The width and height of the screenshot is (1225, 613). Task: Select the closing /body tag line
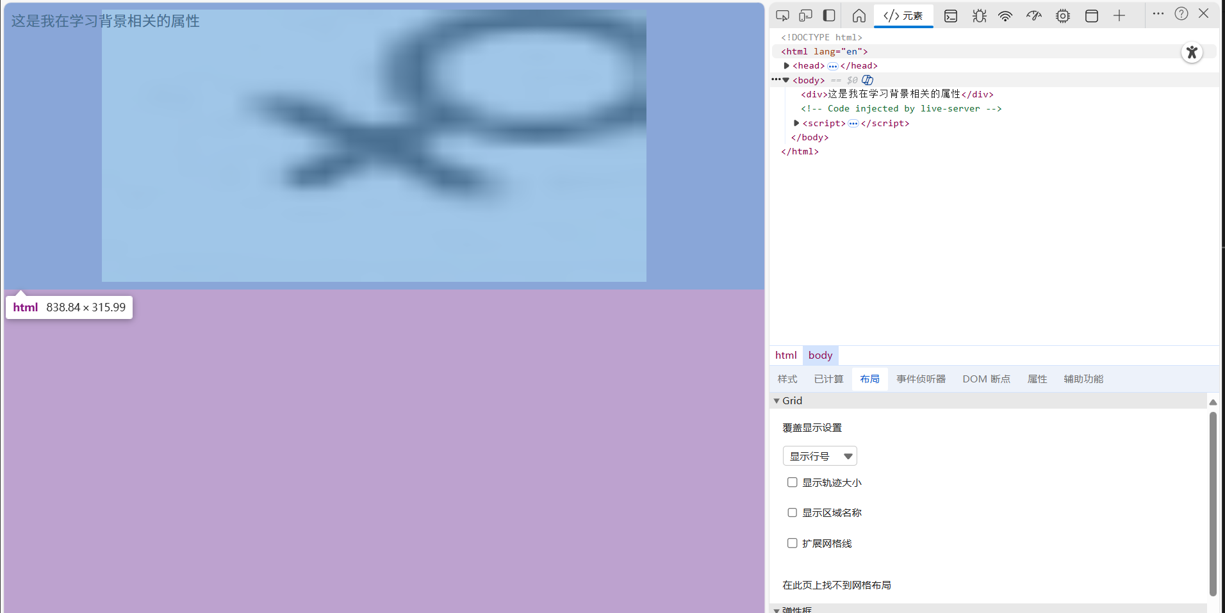tap(810, 138)
